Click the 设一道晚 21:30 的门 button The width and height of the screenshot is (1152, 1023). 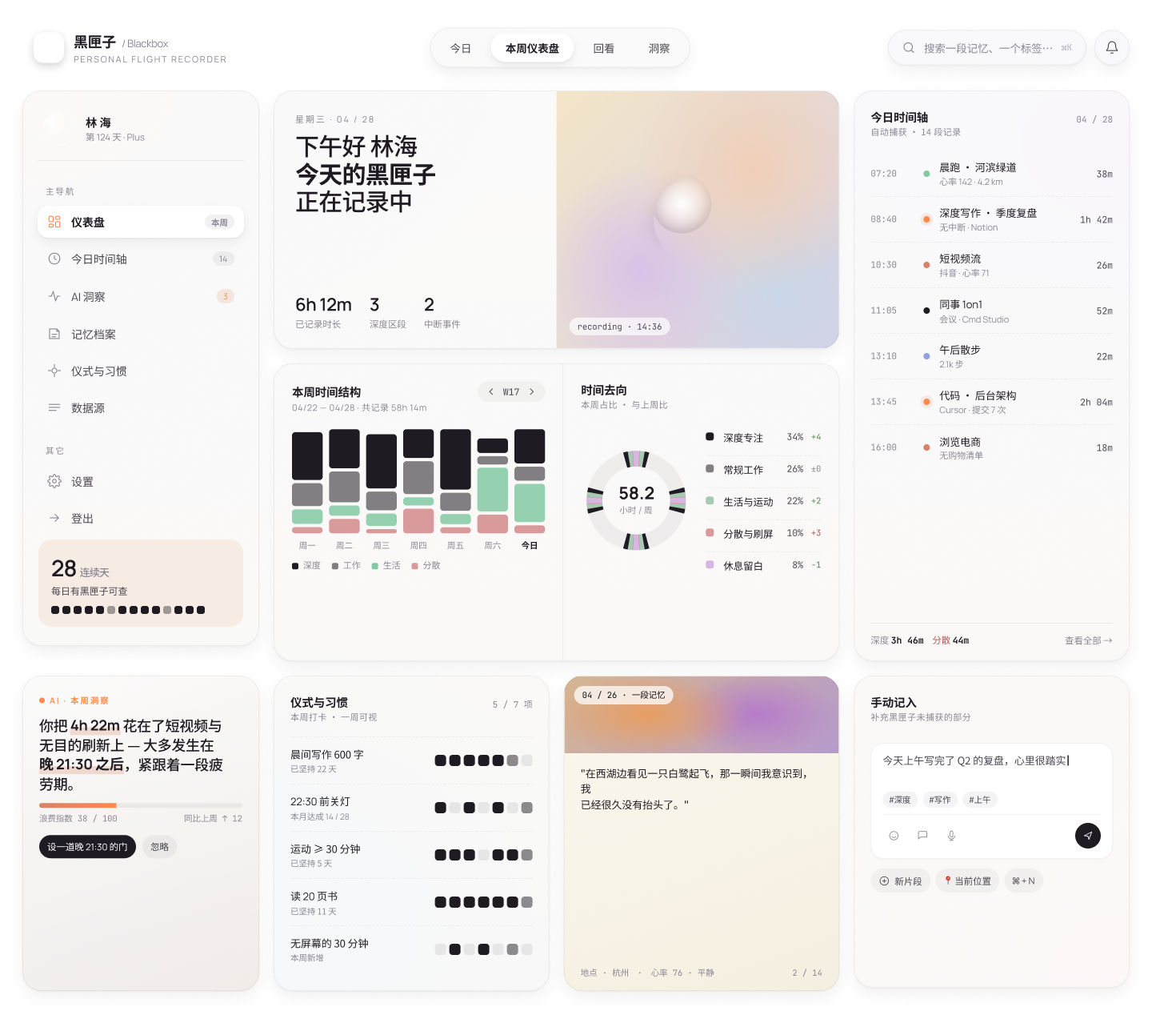(x=87, y=847)
